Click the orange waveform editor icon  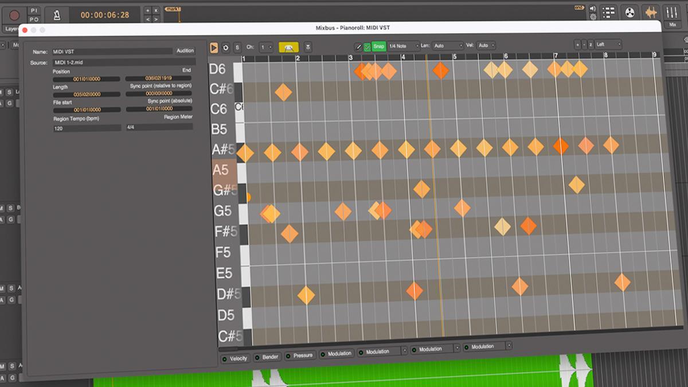650,13
